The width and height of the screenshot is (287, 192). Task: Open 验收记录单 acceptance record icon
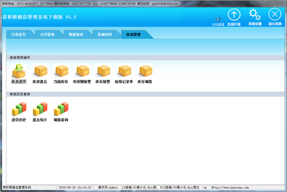[124, 71]
